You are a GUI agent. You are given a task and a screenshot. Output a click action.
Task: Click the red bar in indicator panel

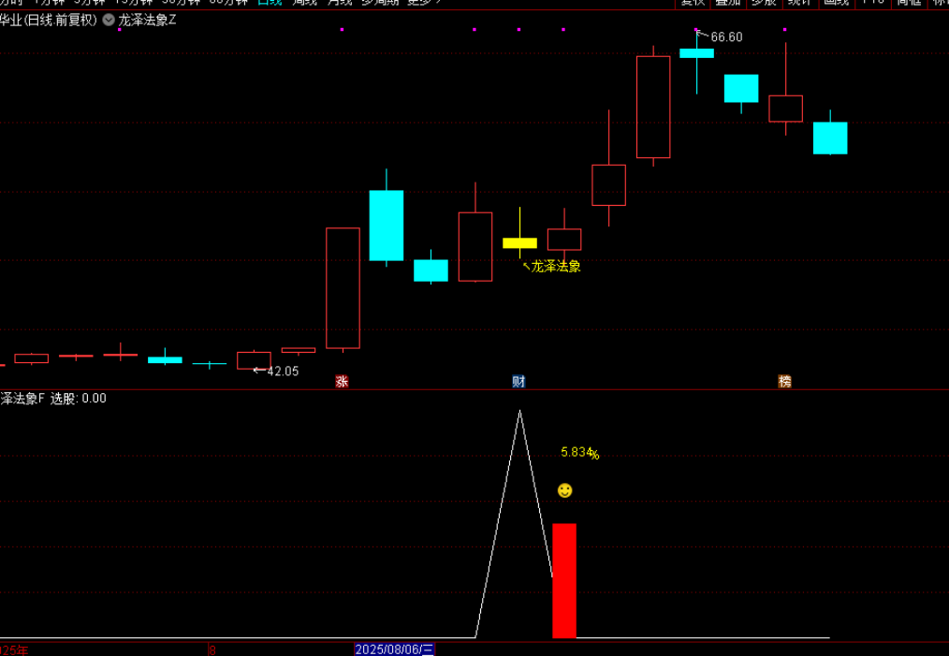click(x=564, y=580)
